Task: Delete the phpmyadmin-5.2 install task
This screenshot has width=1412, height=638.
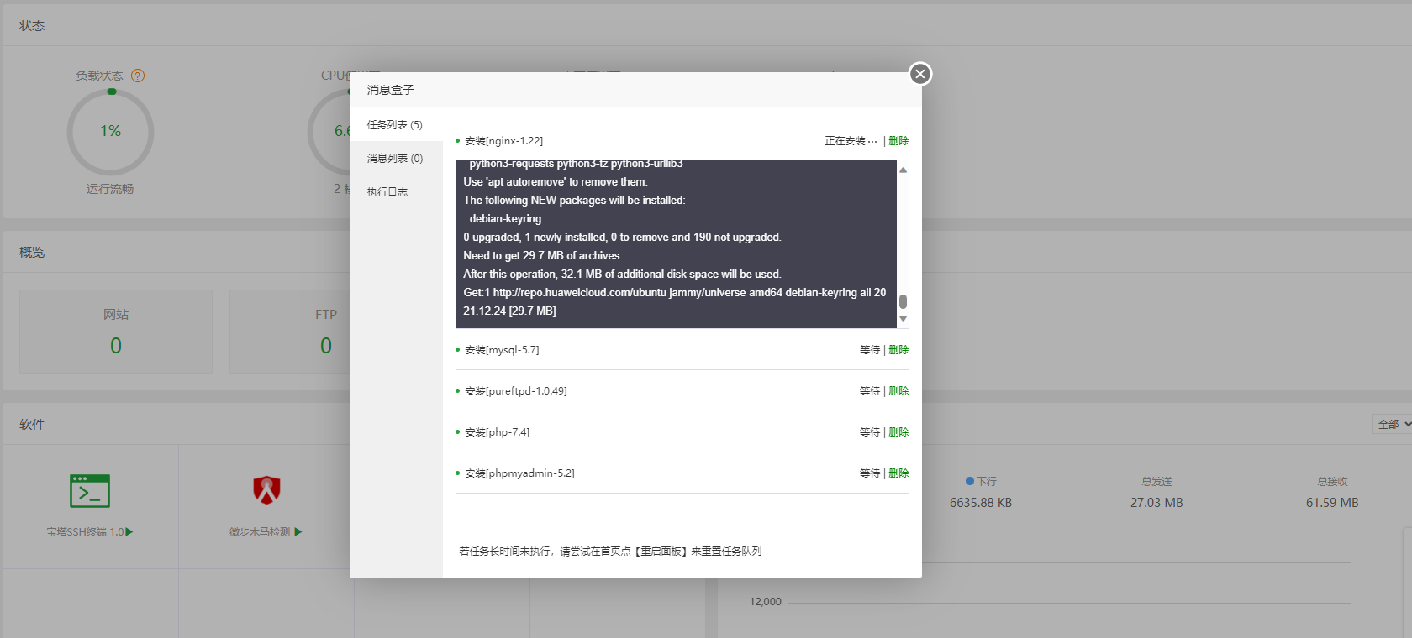Action: click(x=898, y=473)
